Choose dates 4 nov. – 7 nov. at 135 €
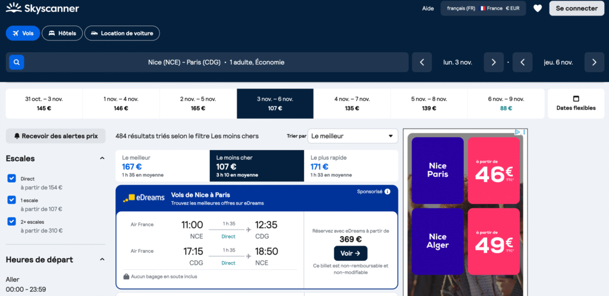The height and width of the screenshot is (296, 609). (352, 103)
